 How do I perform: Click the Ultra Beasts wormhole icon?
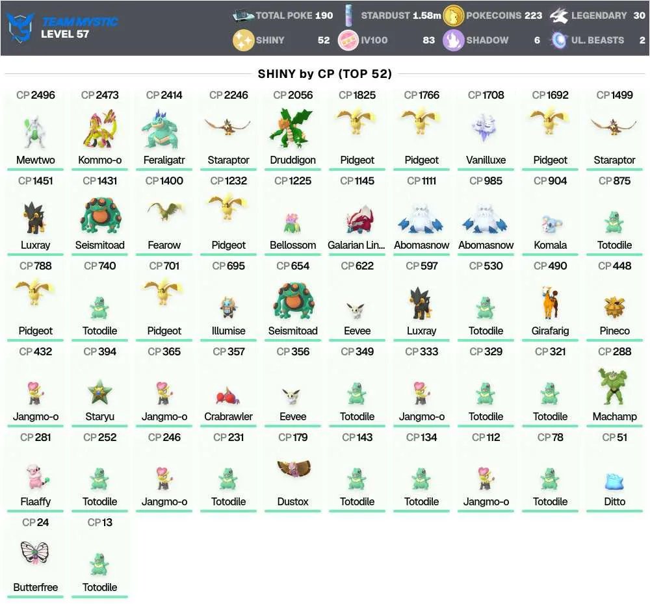point(559,40)
